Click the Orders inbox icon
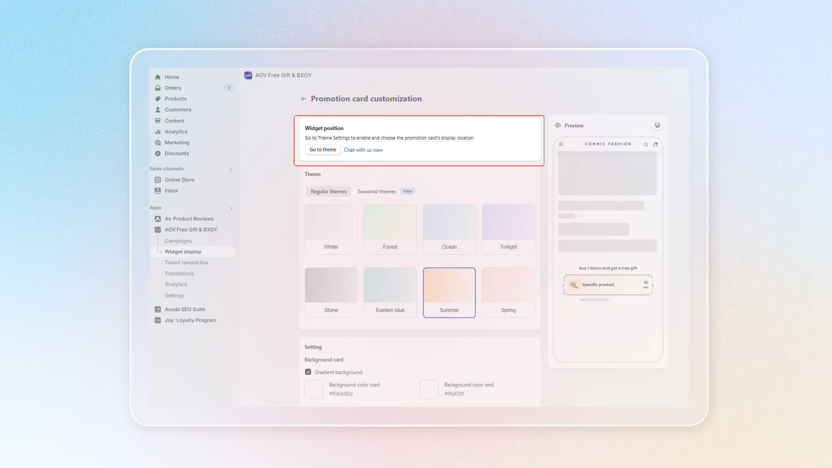This screenshot has height=468, width=832. [x=158, y=88]
